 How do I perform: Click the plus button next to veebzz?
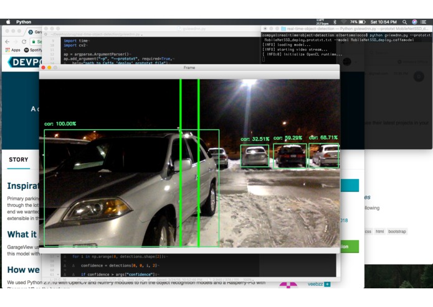[x=327, y=284]
